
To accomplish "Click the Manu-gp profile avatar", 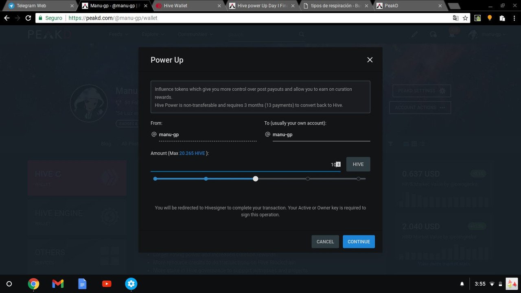I will tap(89, 103).
